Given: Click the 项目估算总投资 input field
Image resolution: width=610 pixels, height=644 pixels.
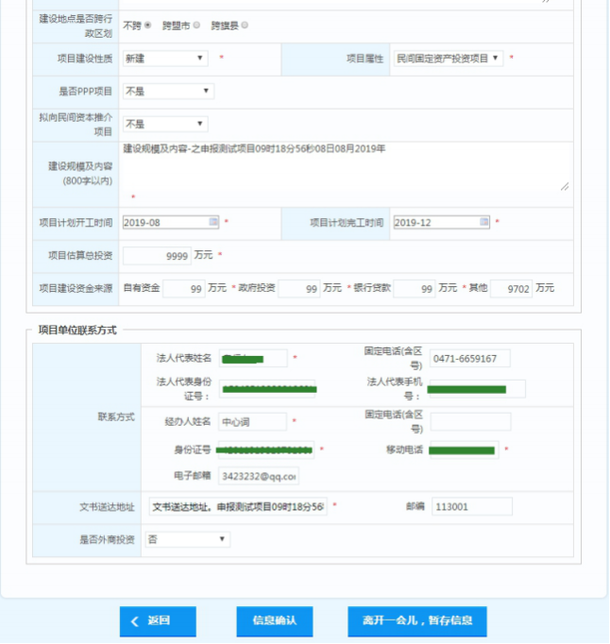Looking at the screenshot, I should tap(157, 255).
